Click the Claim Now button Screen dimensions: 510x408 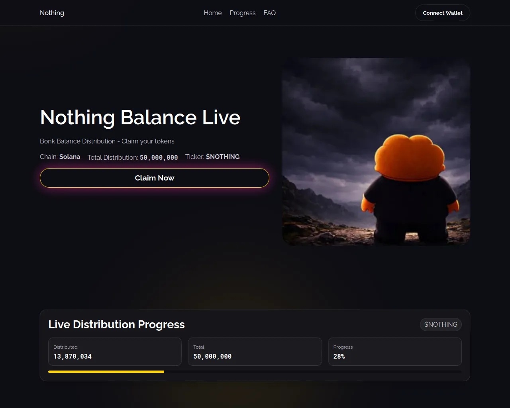pos(155,178)
